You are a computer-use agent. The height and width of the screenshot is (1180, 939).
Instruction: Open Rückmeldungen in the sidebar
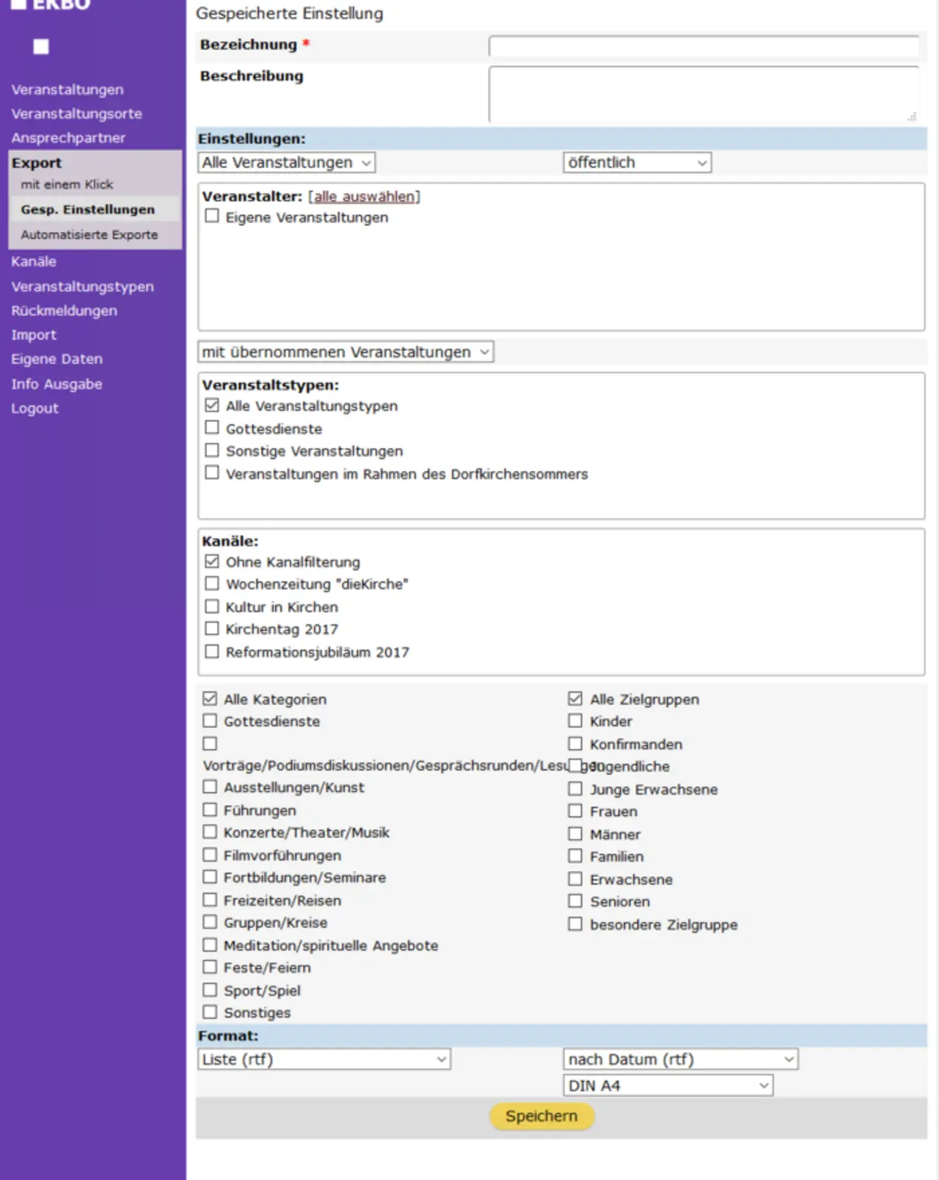(64, 310)
